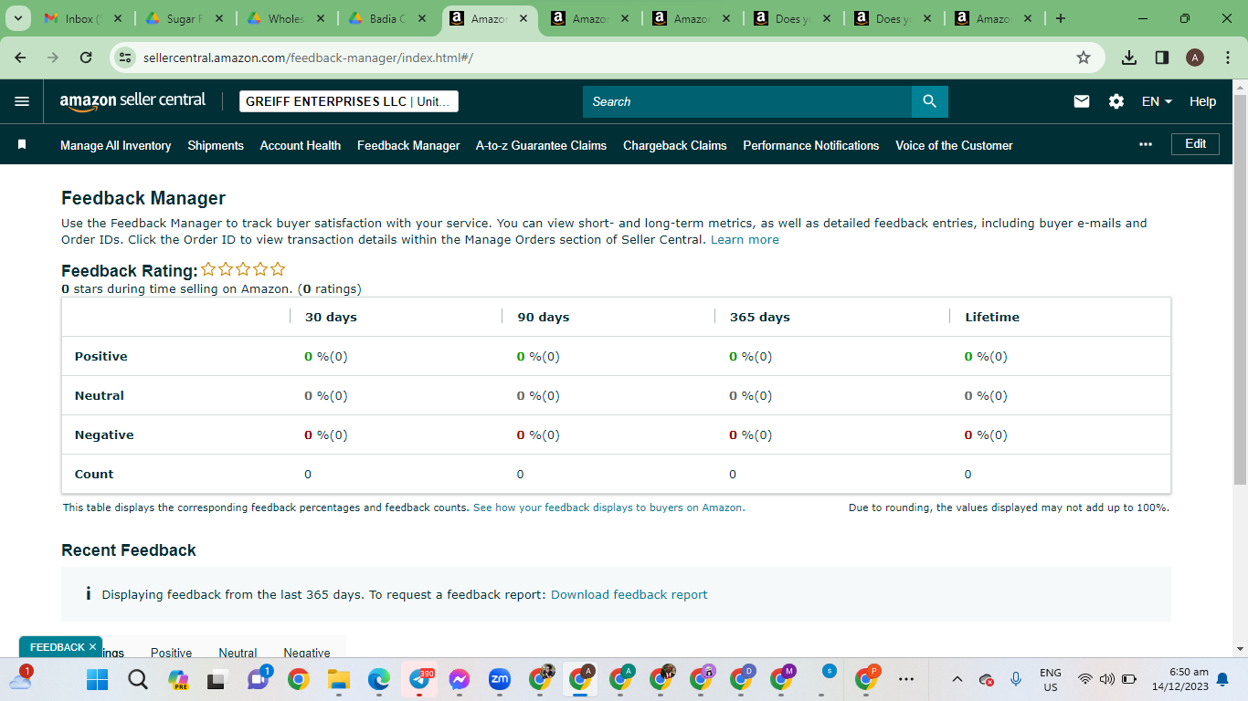
Task: Show taskbar overflow apps
Action: (x=906, y=679)
